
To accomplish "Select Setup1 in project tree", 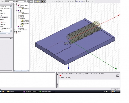I will 2,21.
